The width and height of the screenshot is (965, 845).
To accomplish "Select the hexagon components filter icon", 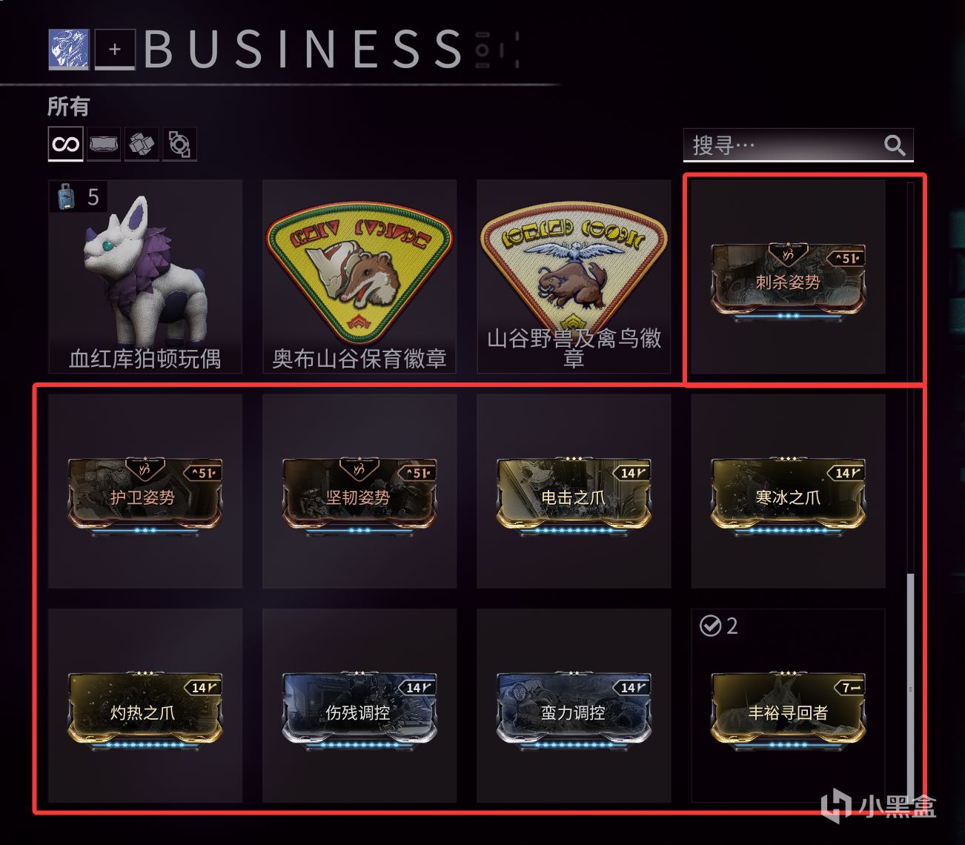I will [x=179, y=144].
